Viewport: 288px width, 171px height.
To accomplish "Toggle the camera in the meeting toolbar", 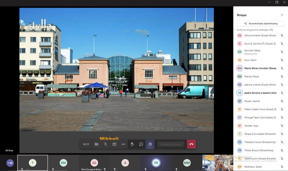I will tap(96, 144).
